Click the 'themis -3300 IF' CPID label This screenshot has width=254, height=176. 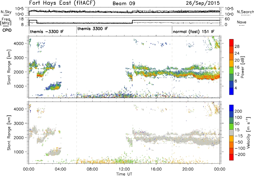click(47, 31)
